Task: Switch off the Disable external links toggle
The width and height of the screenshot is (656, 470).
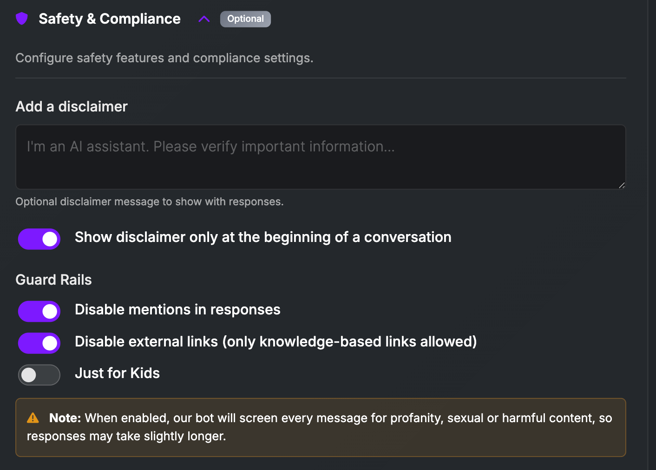Action: (x=39, y=343)
